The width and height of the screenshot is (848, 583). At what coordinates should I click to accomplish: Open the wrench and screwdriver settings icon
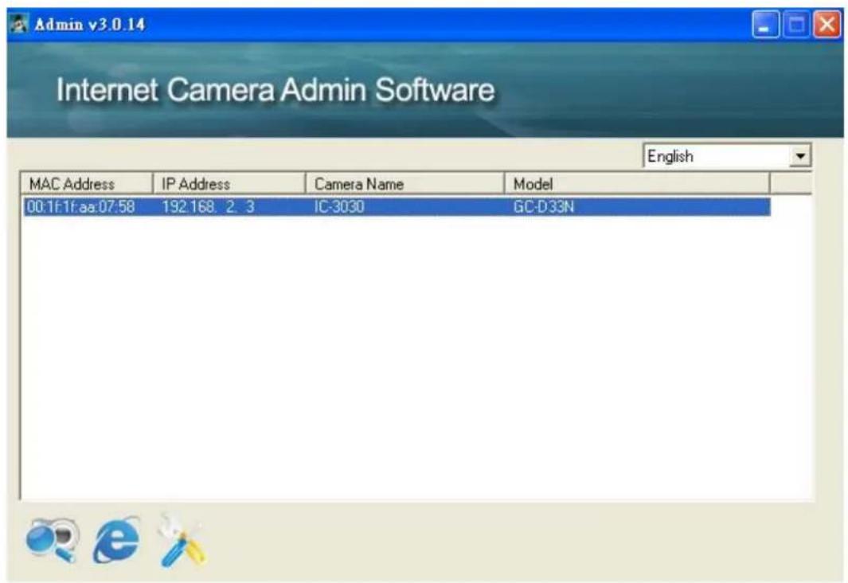[182, 540]
